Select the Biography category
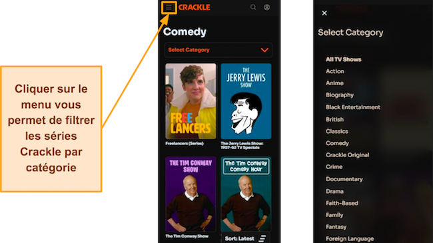 click(340, 95)
